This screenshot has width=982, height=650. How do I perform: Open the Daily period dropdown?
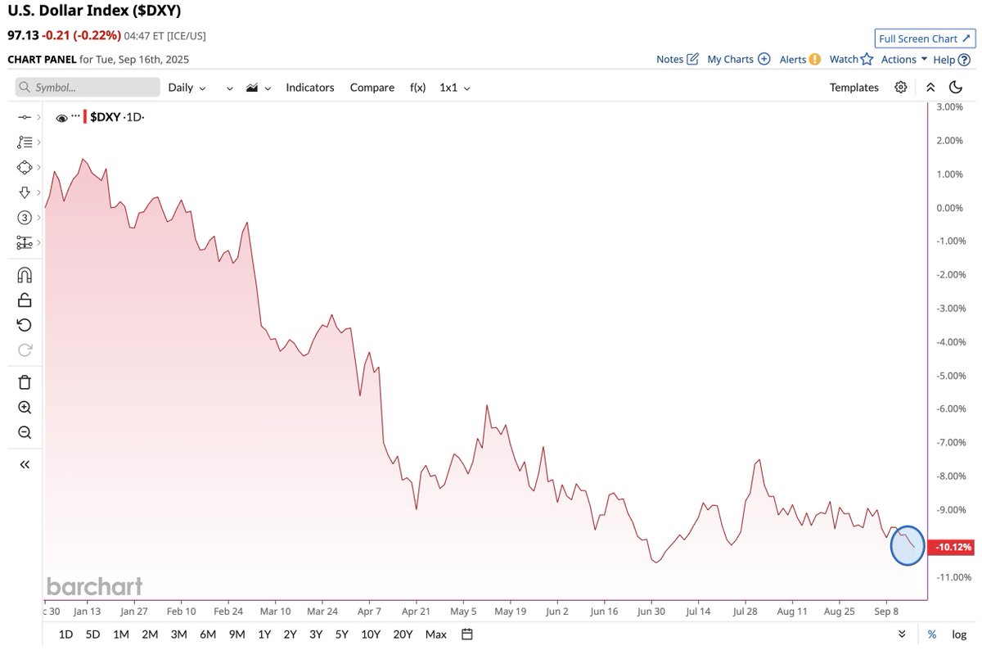[187, 87]
